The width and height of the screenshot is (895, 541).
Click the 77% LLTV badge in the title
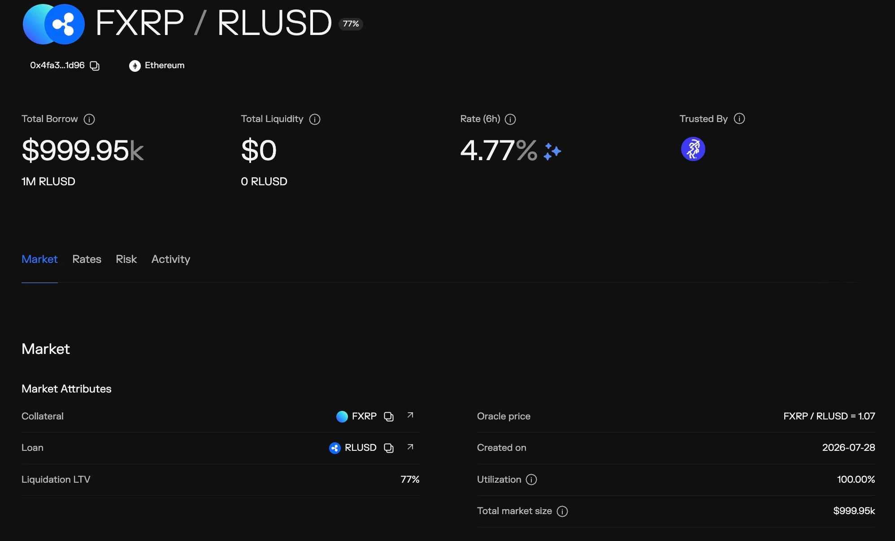pyautogui.click(x=351, y=24)
